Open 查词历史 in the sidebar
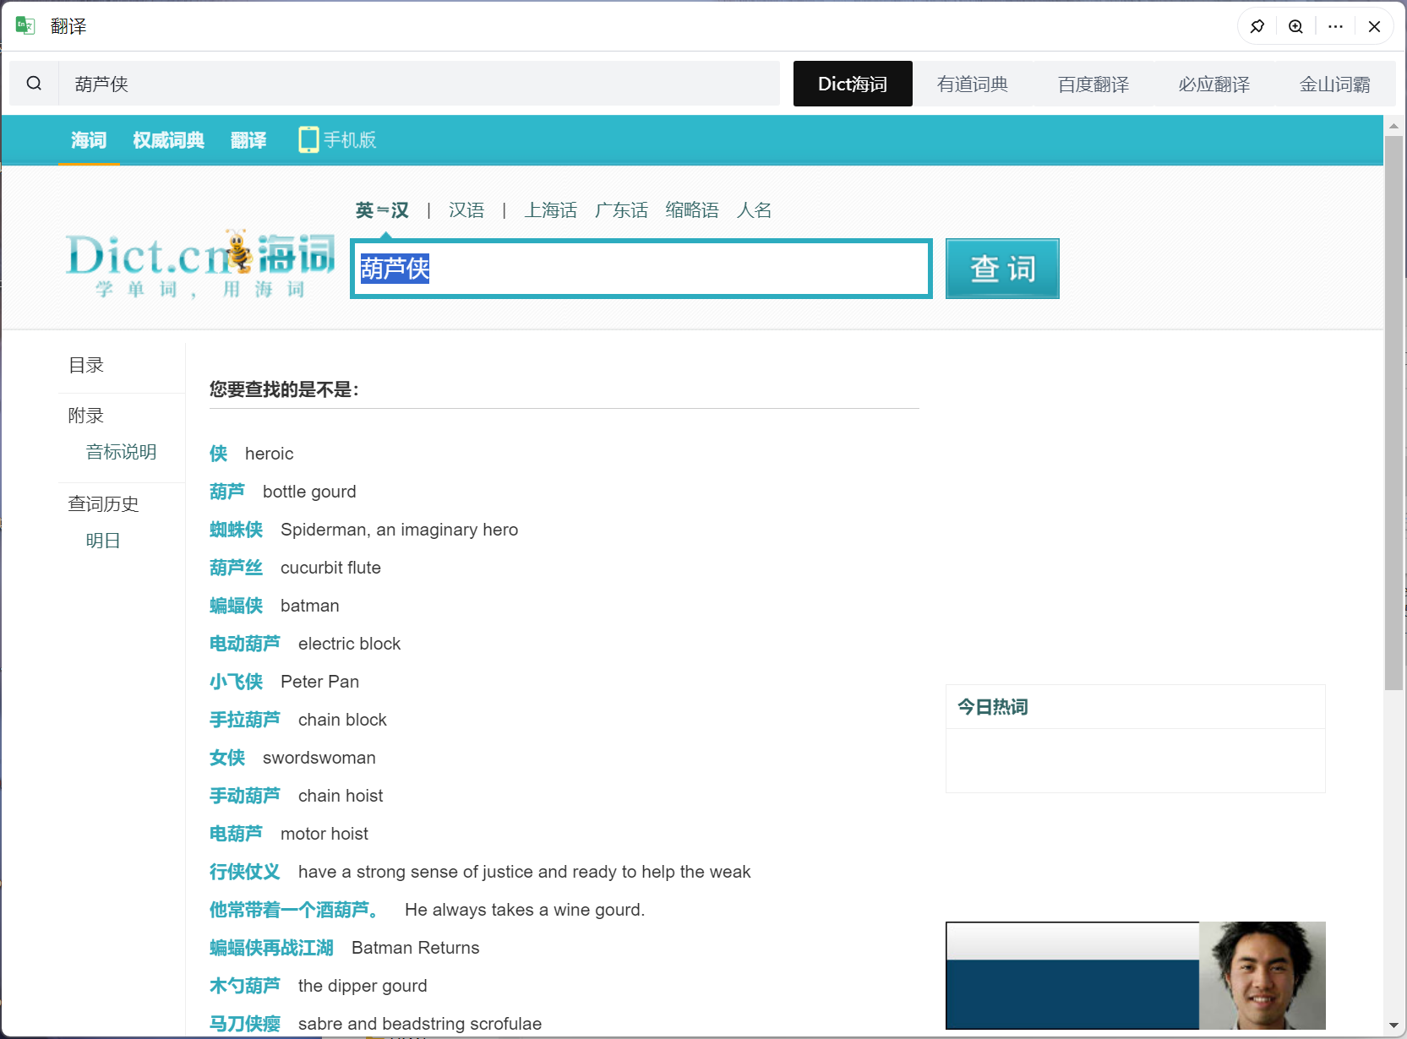This screenshot has width=1407, height=1039. 103,503
